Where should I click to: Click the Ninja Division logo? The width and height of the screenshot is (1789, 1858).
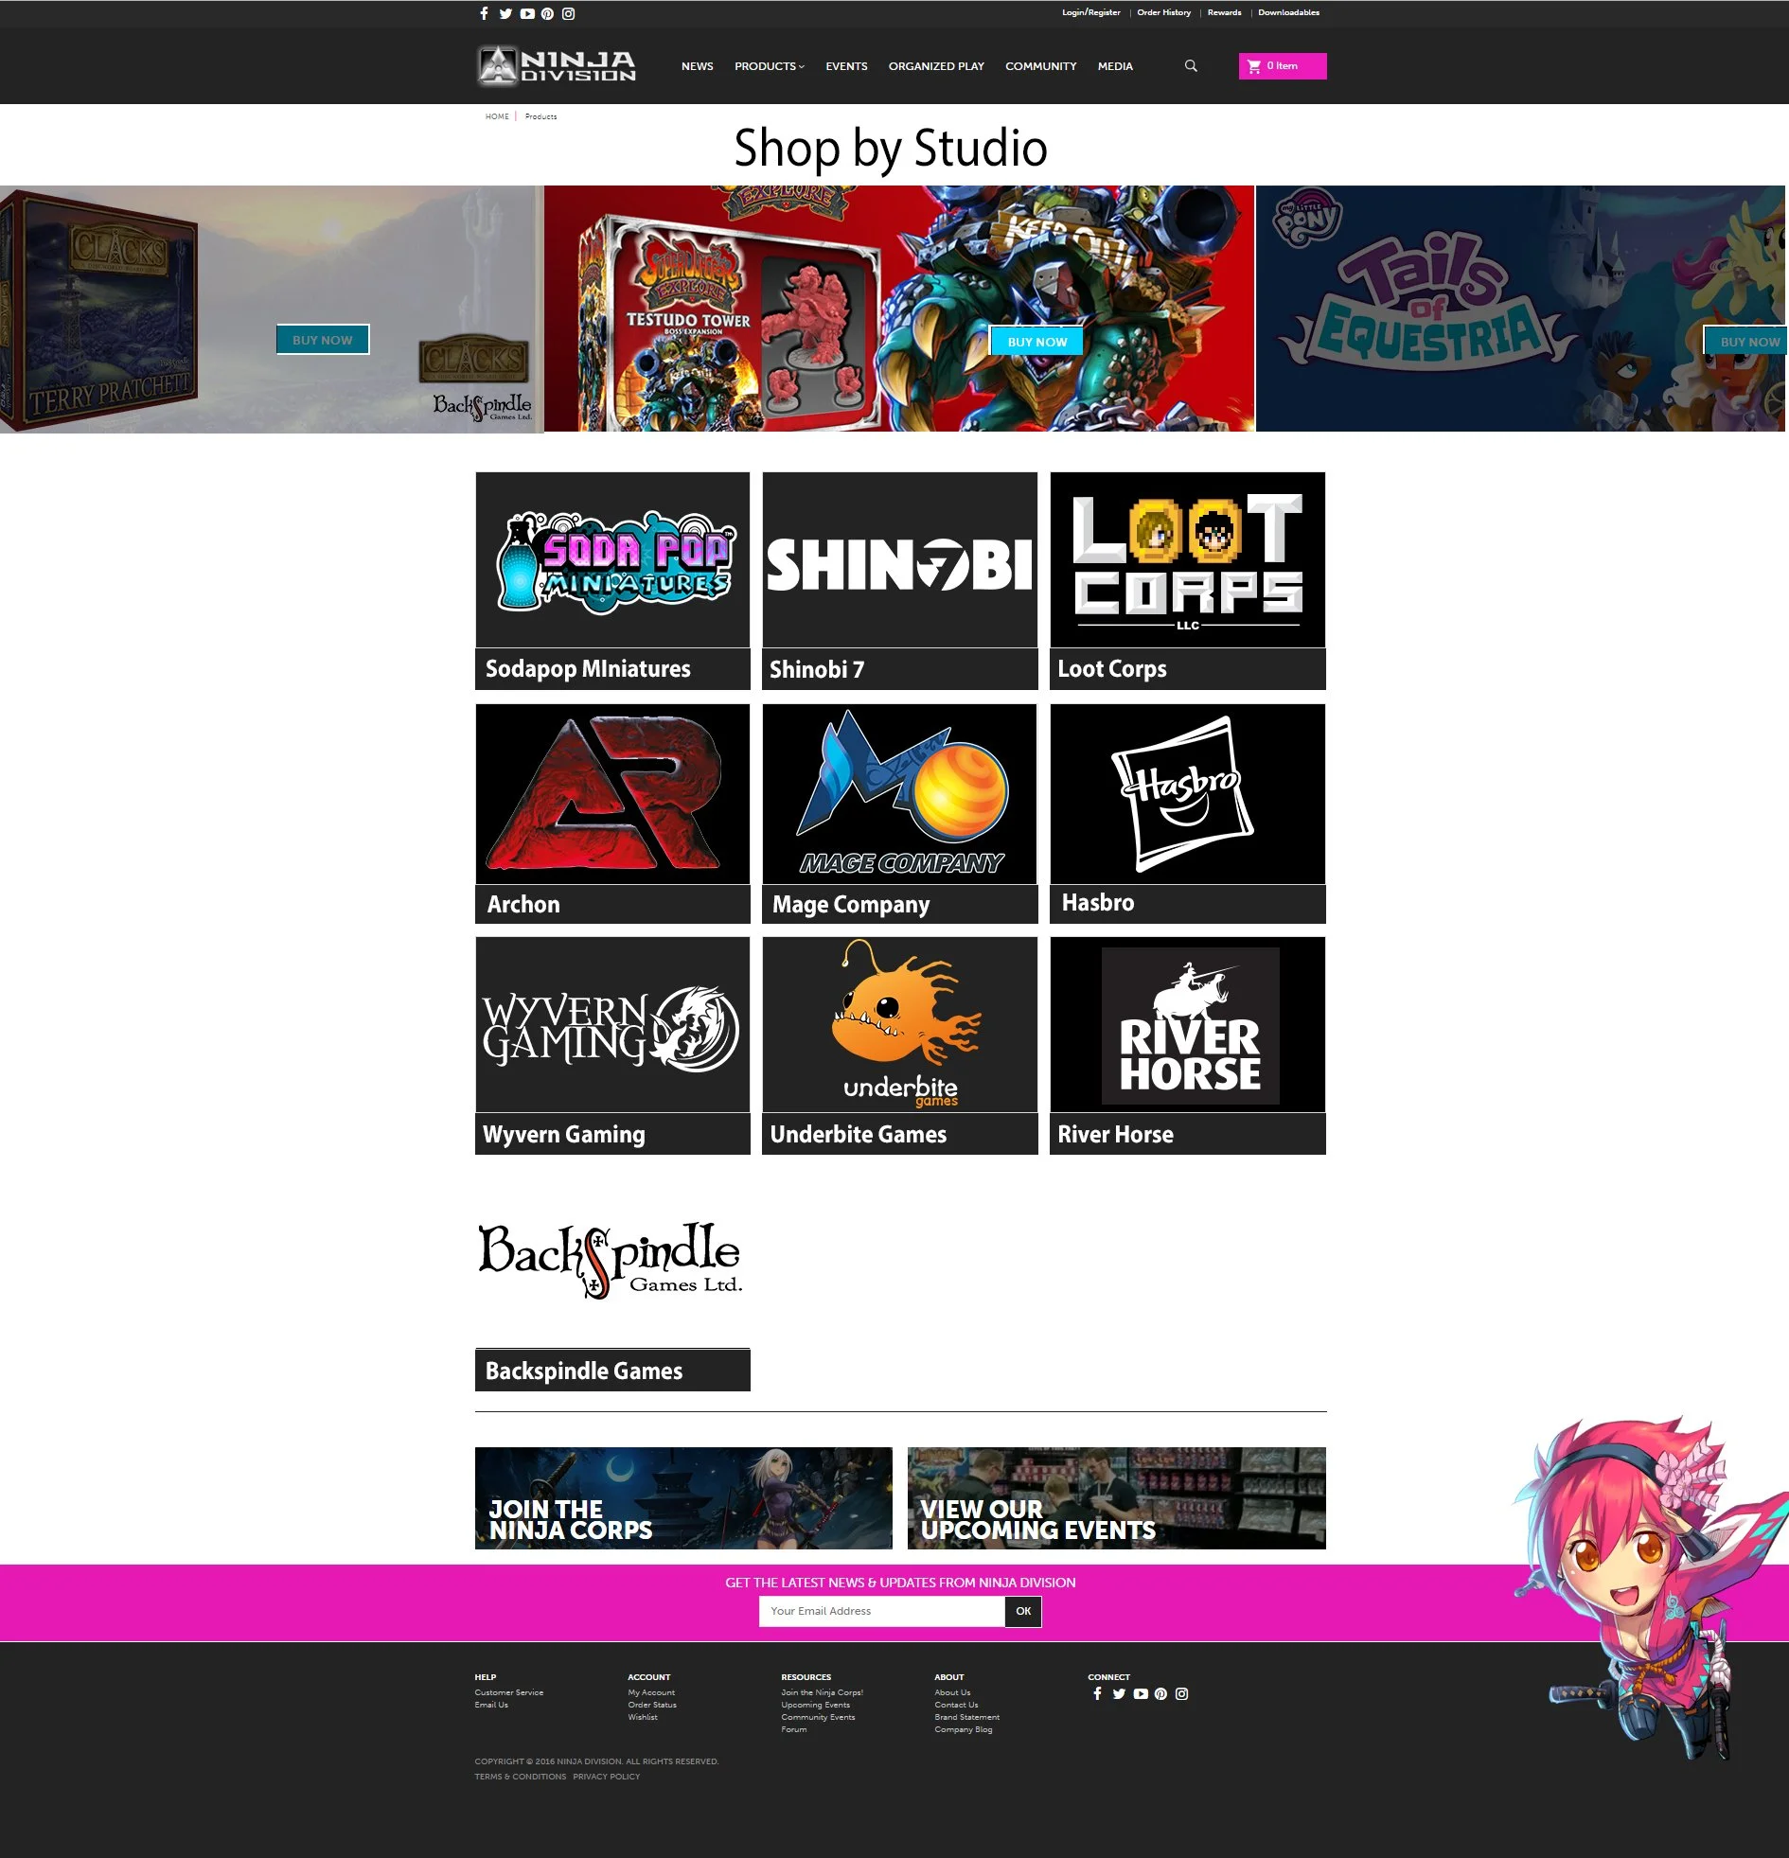pyautogui.click(x=557, y=65)
